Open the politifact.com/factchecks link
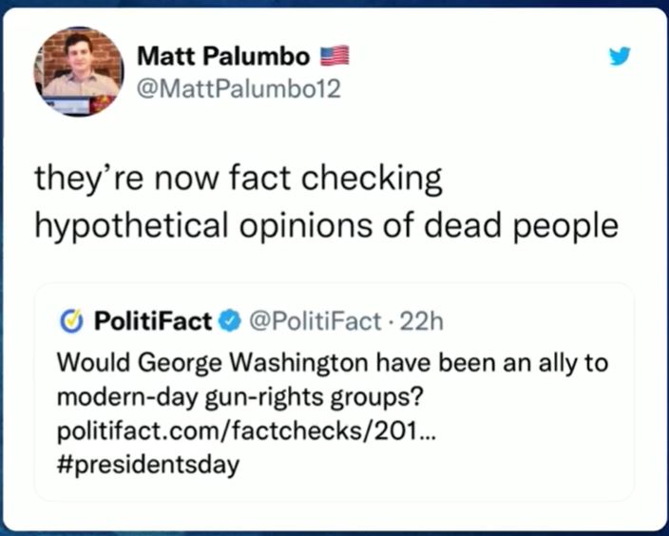669x536 pixels. coord(239,431)
